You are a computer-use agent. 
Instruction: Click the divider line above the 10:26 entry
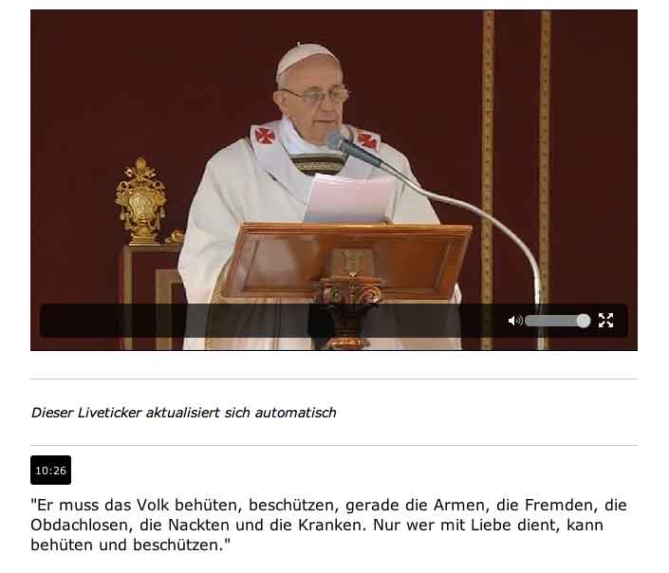pos(334,446)
